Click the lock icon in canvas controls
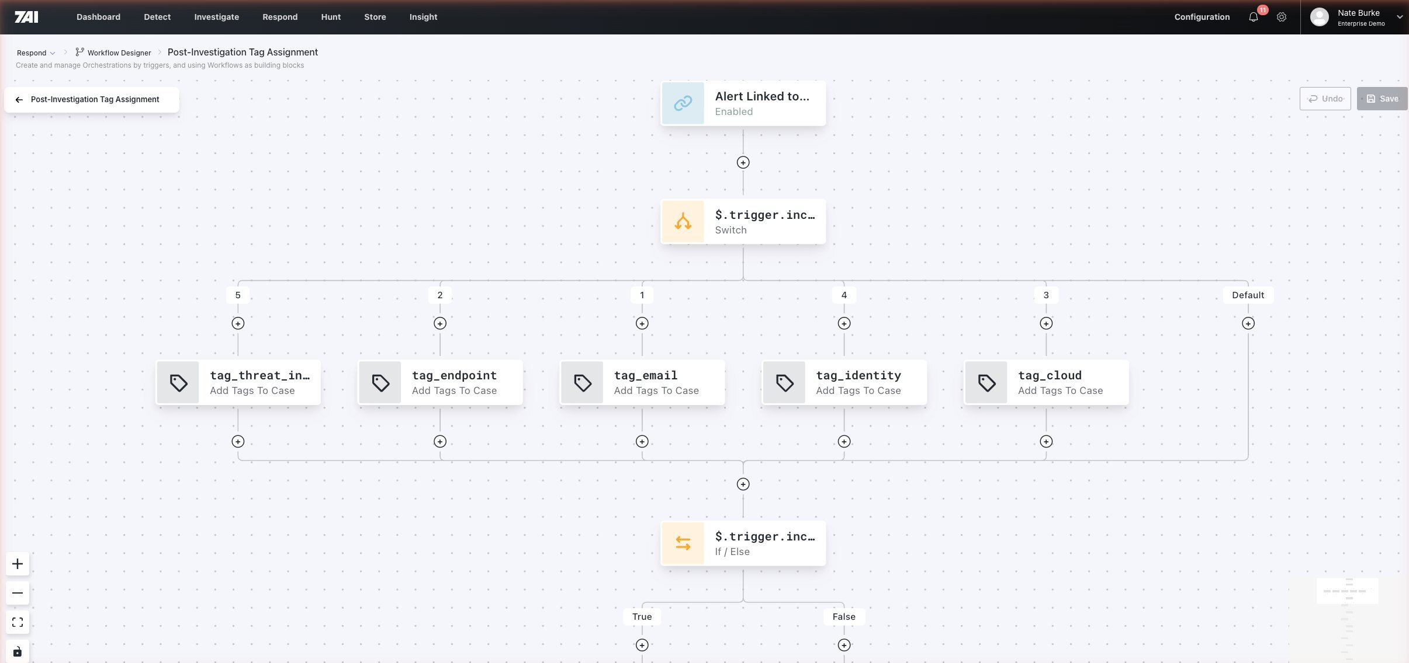1409x663 pixels. click(18, 651)
